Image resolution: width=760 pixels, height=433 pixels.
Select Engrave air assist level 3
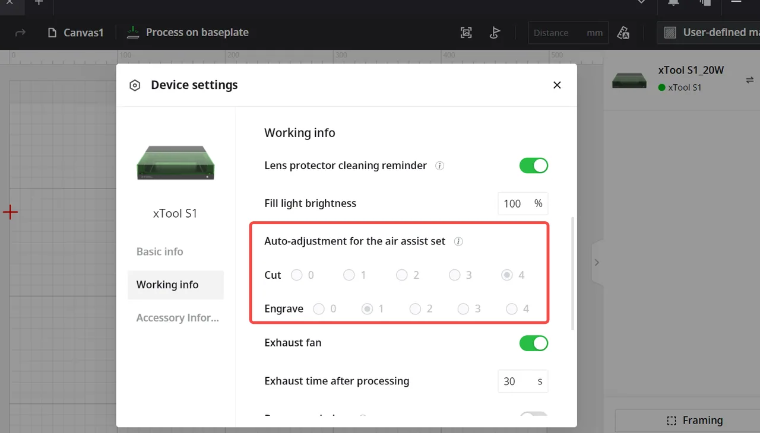coord(463,309)
